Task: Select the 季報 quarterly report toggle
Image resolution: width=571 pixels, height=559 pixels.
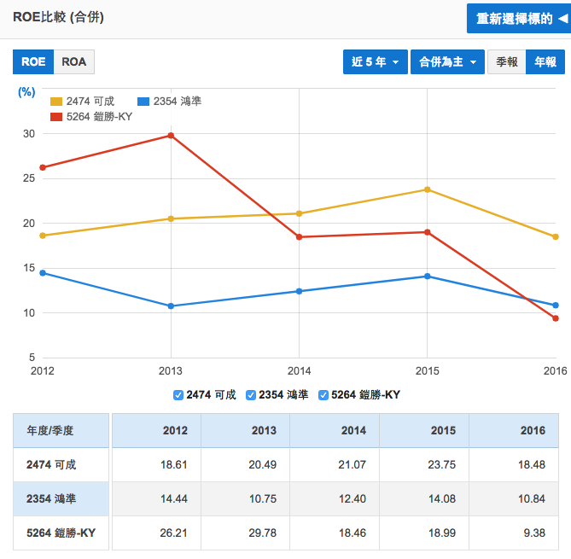Action: [x=506, y=62]
